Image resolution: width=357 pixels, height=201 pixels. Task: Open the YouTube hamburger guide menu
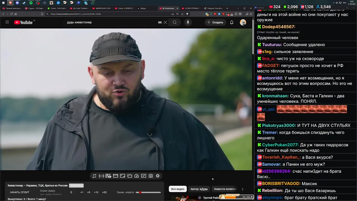click(7, 22)
